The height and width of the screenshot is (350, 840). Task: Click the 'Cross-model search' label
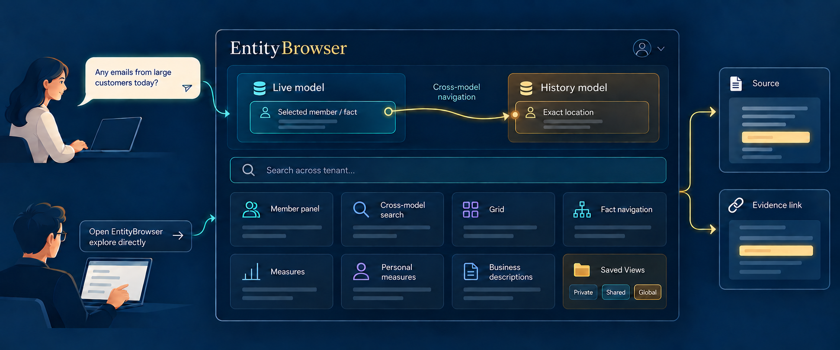coord(403,210)
